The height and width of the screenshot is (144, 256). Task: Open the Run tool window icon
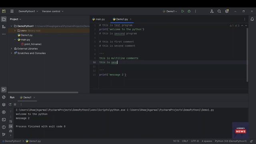[x=4, y=90]
